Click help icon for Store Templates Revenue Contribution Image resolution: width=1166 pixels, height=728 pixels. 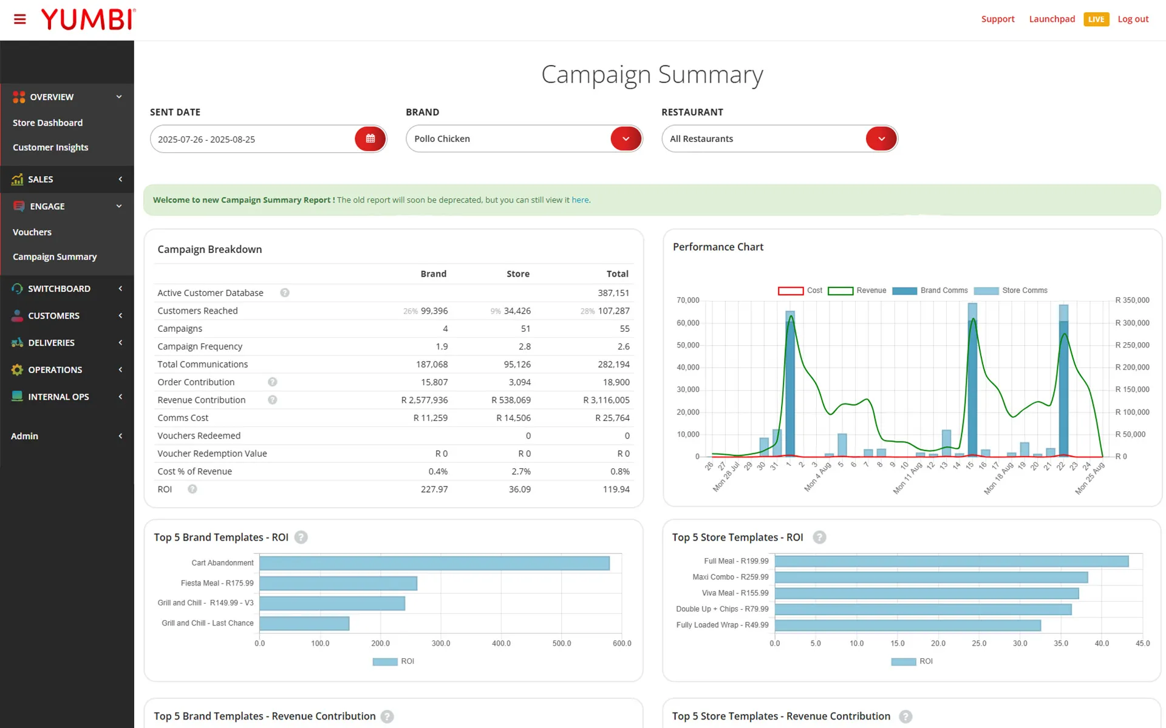[905, 716]
